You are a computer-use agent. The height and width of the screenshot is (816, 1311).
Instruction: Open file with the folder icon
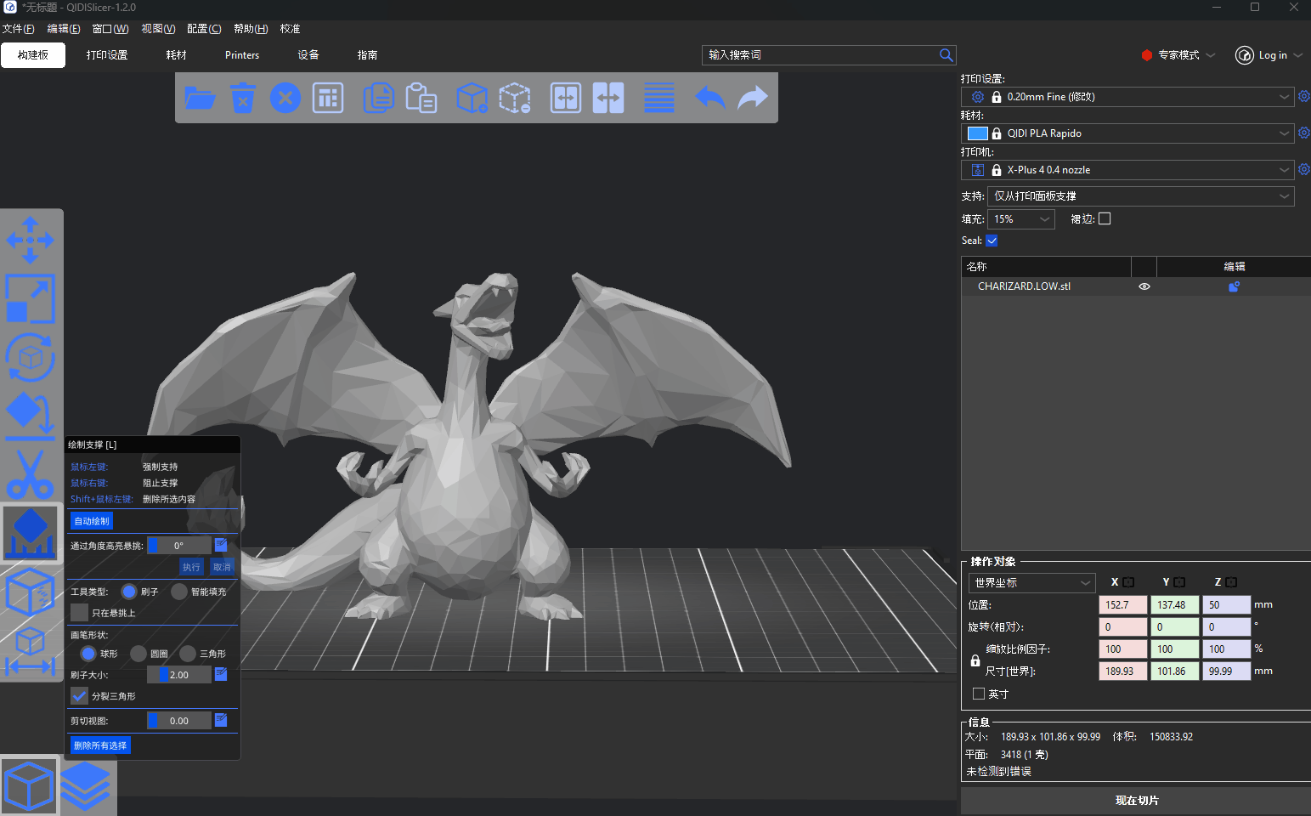[x=200, y=98]
